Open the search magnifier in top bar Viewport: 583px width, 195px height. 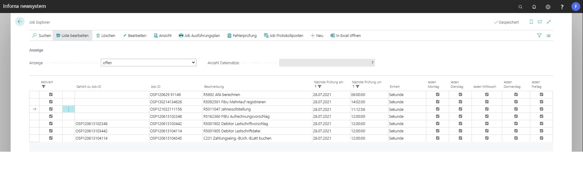[x=520, y=7]
